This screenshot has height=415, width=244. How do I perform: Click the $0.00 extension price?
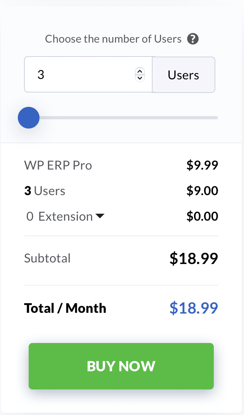click(x=202, y=216)
